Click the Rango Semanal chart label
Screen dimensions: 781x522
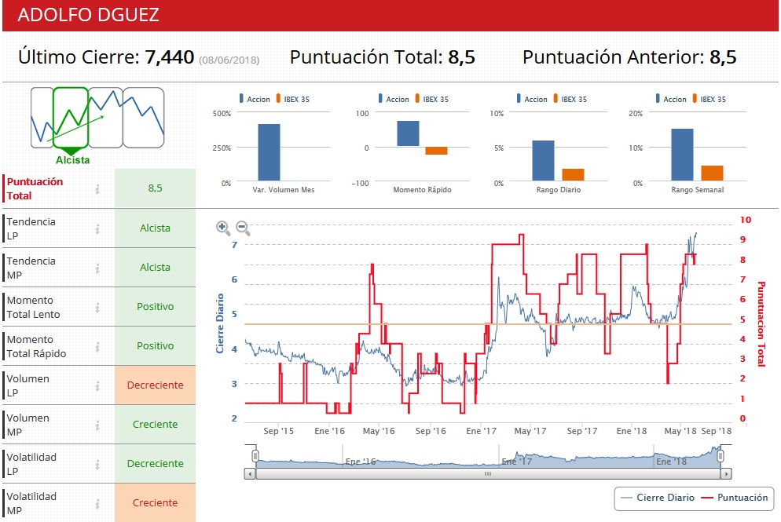(698, 190)
